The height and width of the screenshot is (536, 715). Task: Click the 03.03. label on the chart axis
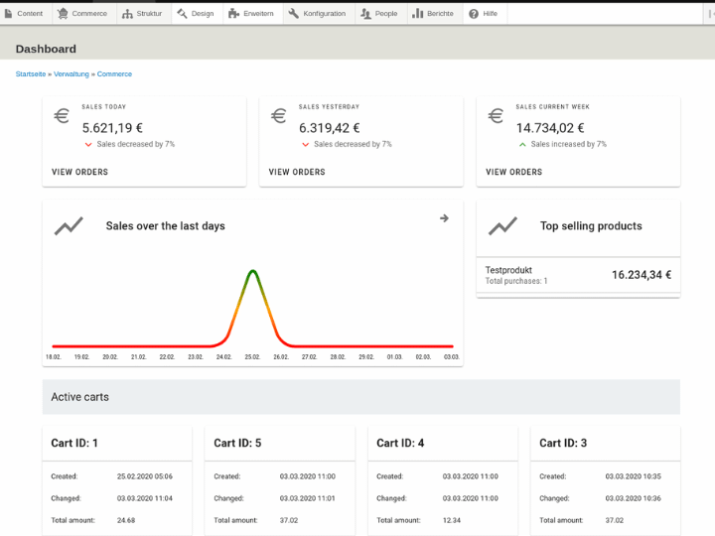coord(452,357)
